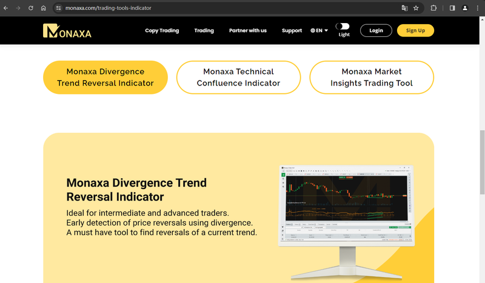
Task: Click the Monaxa logo
Action: tap(67, 31)
